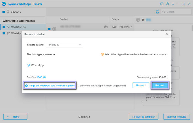Open the Restore data to iPhone 13 dropdown
Viewport: 193px width, 123px height.
[64, 45]
